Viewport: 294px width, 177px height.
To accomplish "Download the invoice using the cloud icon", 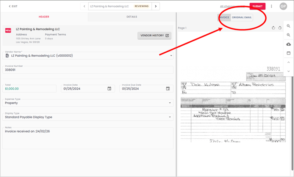I will click(x=288, y=44).
